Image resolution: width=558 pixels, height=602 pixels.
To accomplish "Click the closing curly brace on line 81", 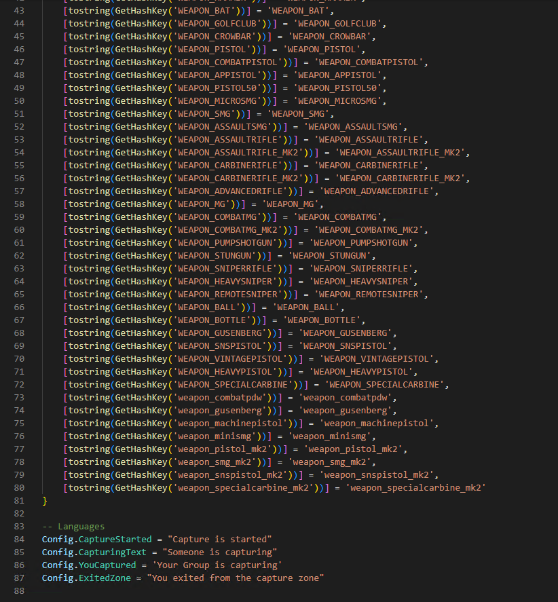I will 45,501.
